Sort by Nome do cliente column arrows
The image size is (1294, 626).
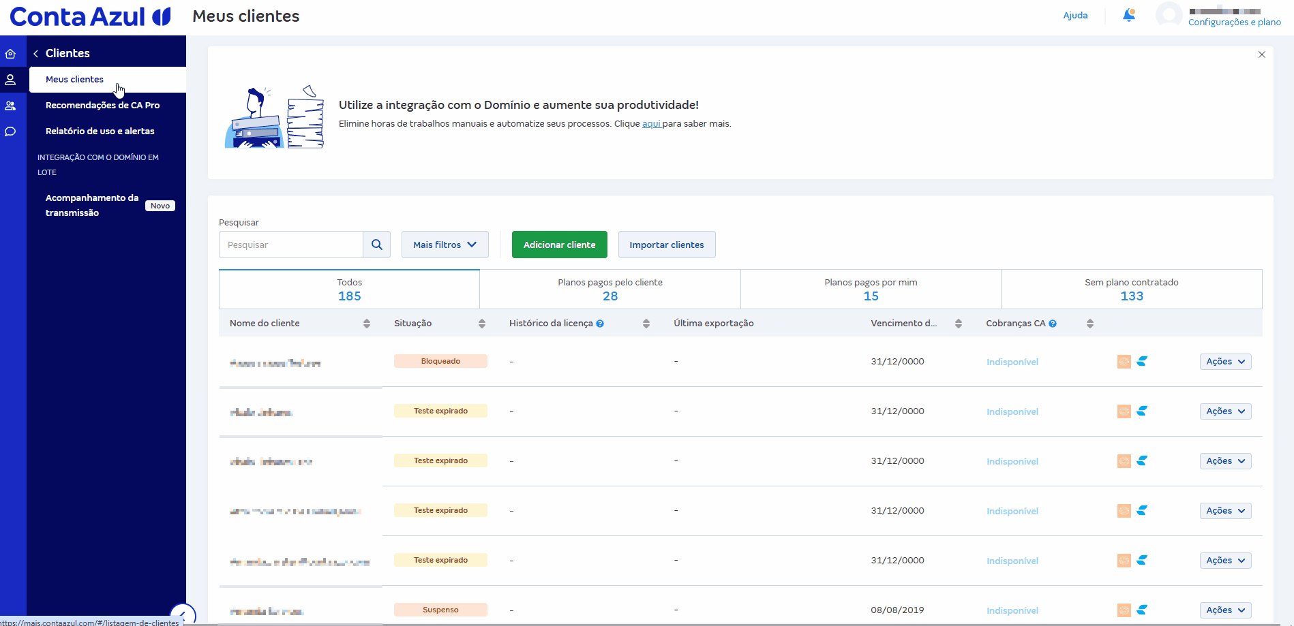367,324
